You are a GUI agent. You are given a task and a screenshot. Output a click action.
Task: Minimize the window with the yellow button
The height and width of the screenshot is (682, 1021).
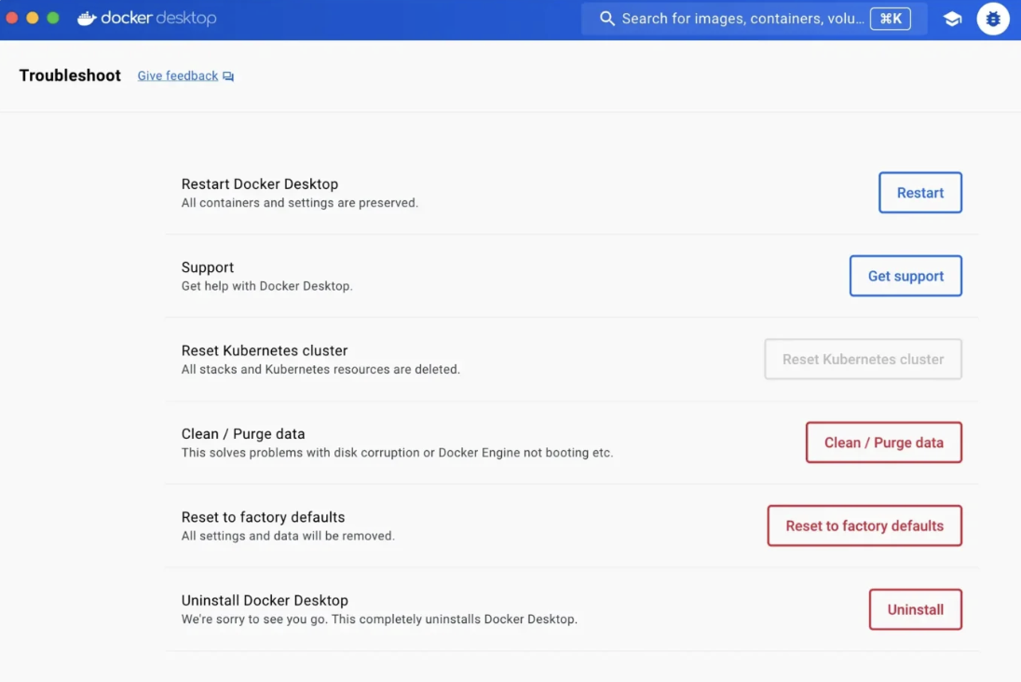[33, 19]
